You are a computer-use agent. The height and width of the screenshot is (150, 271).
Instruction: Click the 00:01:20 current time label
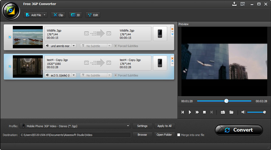(187, 101)
